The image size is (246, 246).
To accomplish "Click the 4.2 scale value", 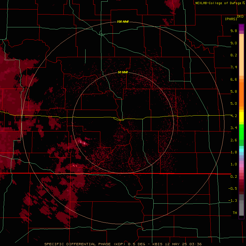I will (x=234, y=116).
